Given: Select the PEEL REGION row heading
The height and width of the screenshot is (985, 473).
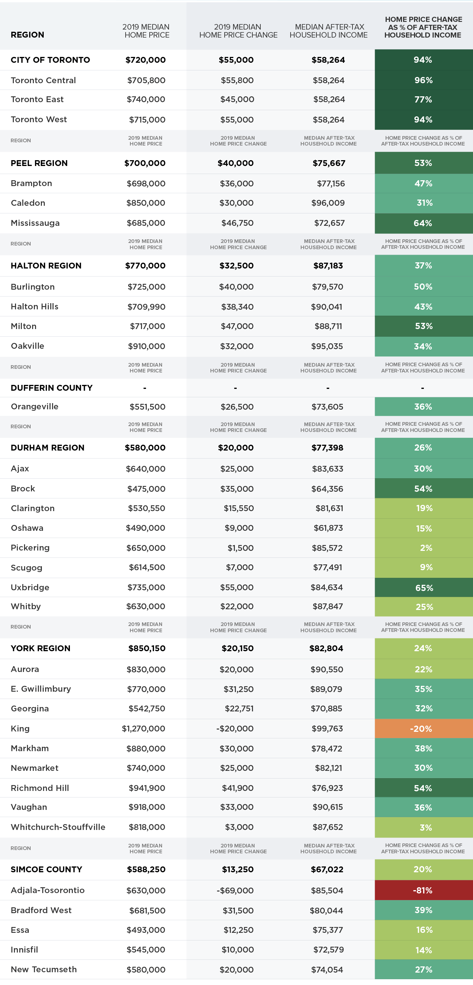Looking at the screenshot, I should [x=39, y=163].
